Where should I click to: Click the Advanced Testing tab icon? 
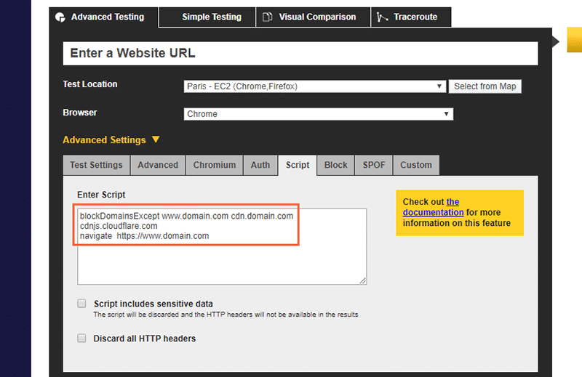(x=60, y=17)
